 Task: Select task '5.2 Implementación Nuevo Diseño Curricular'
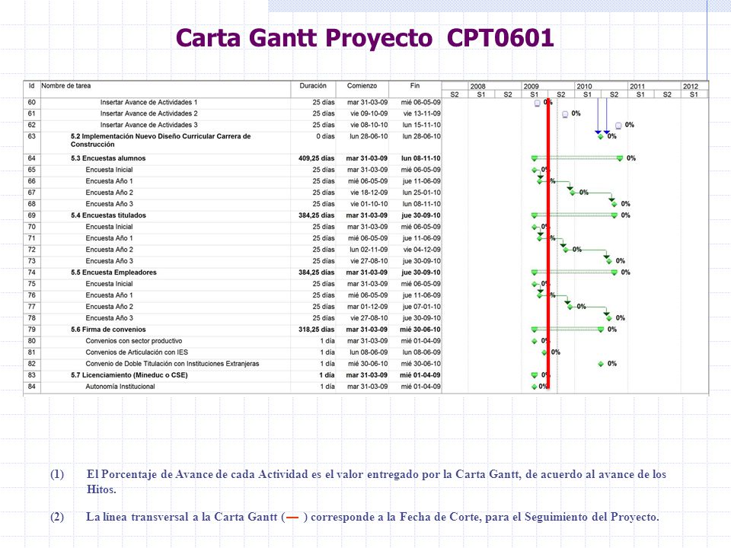click(161, 140)
